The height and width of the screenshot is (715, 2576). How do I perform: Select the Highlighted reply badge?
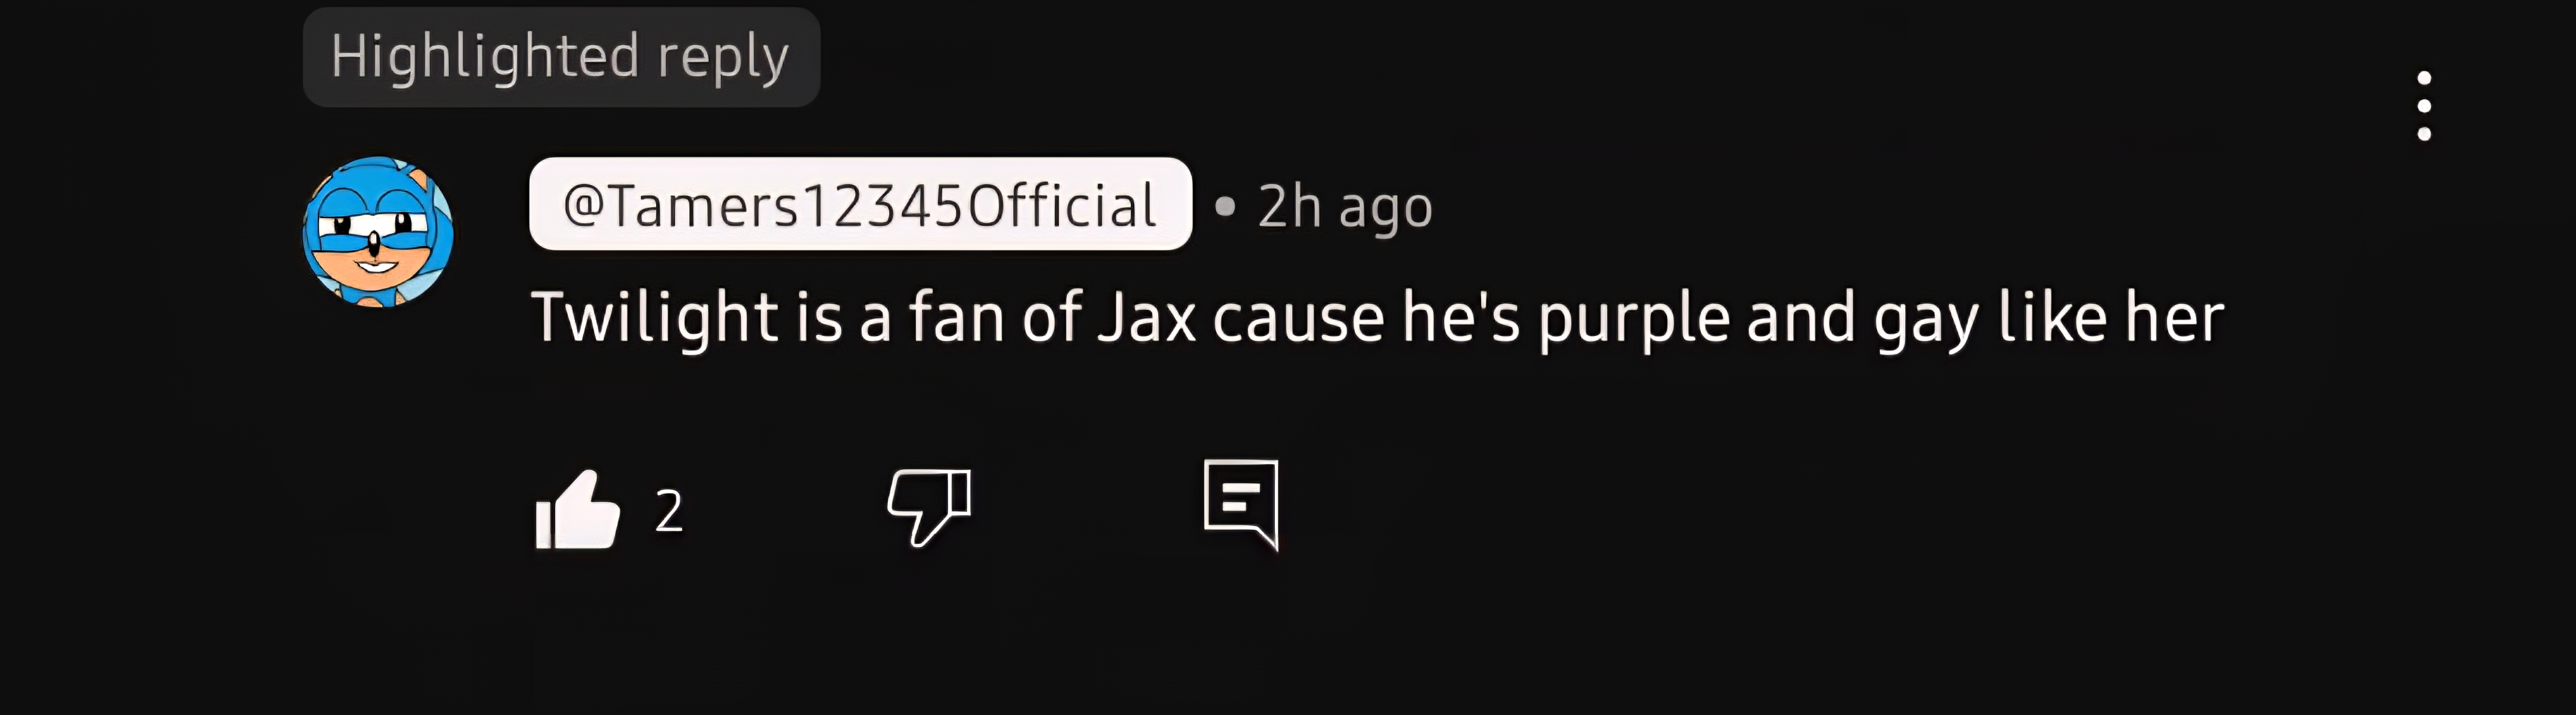pyautogui.click(x=561, y=57)
